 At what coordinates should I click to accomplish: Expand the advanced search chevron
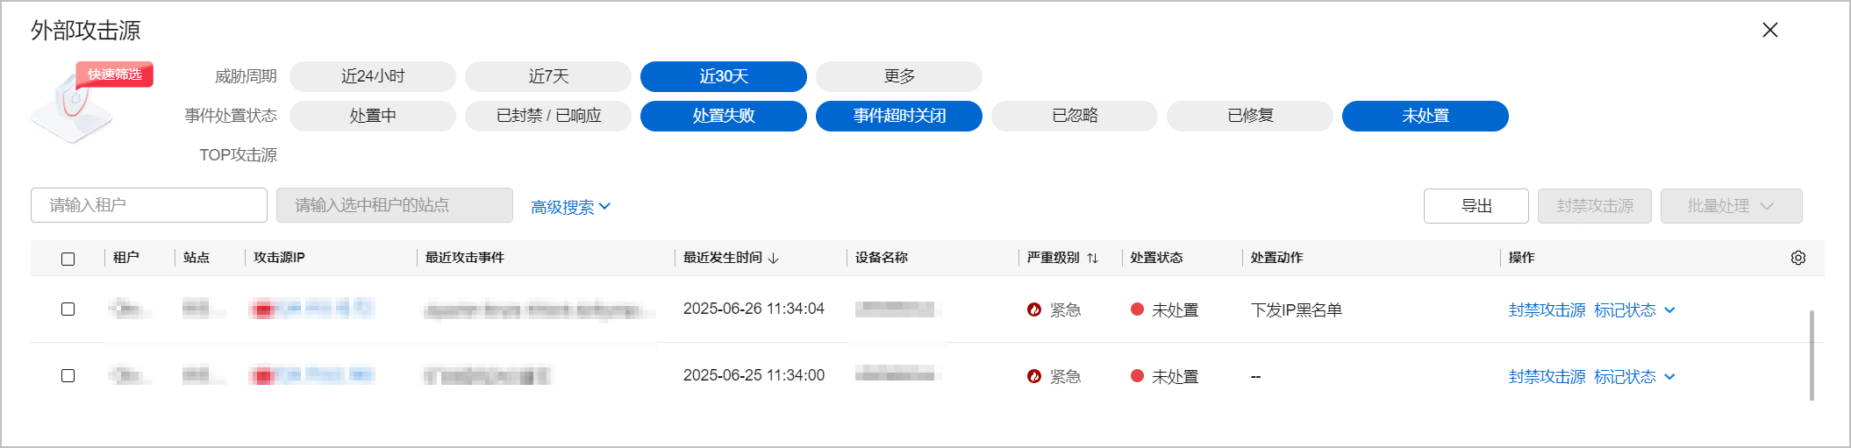pos(604,207)
